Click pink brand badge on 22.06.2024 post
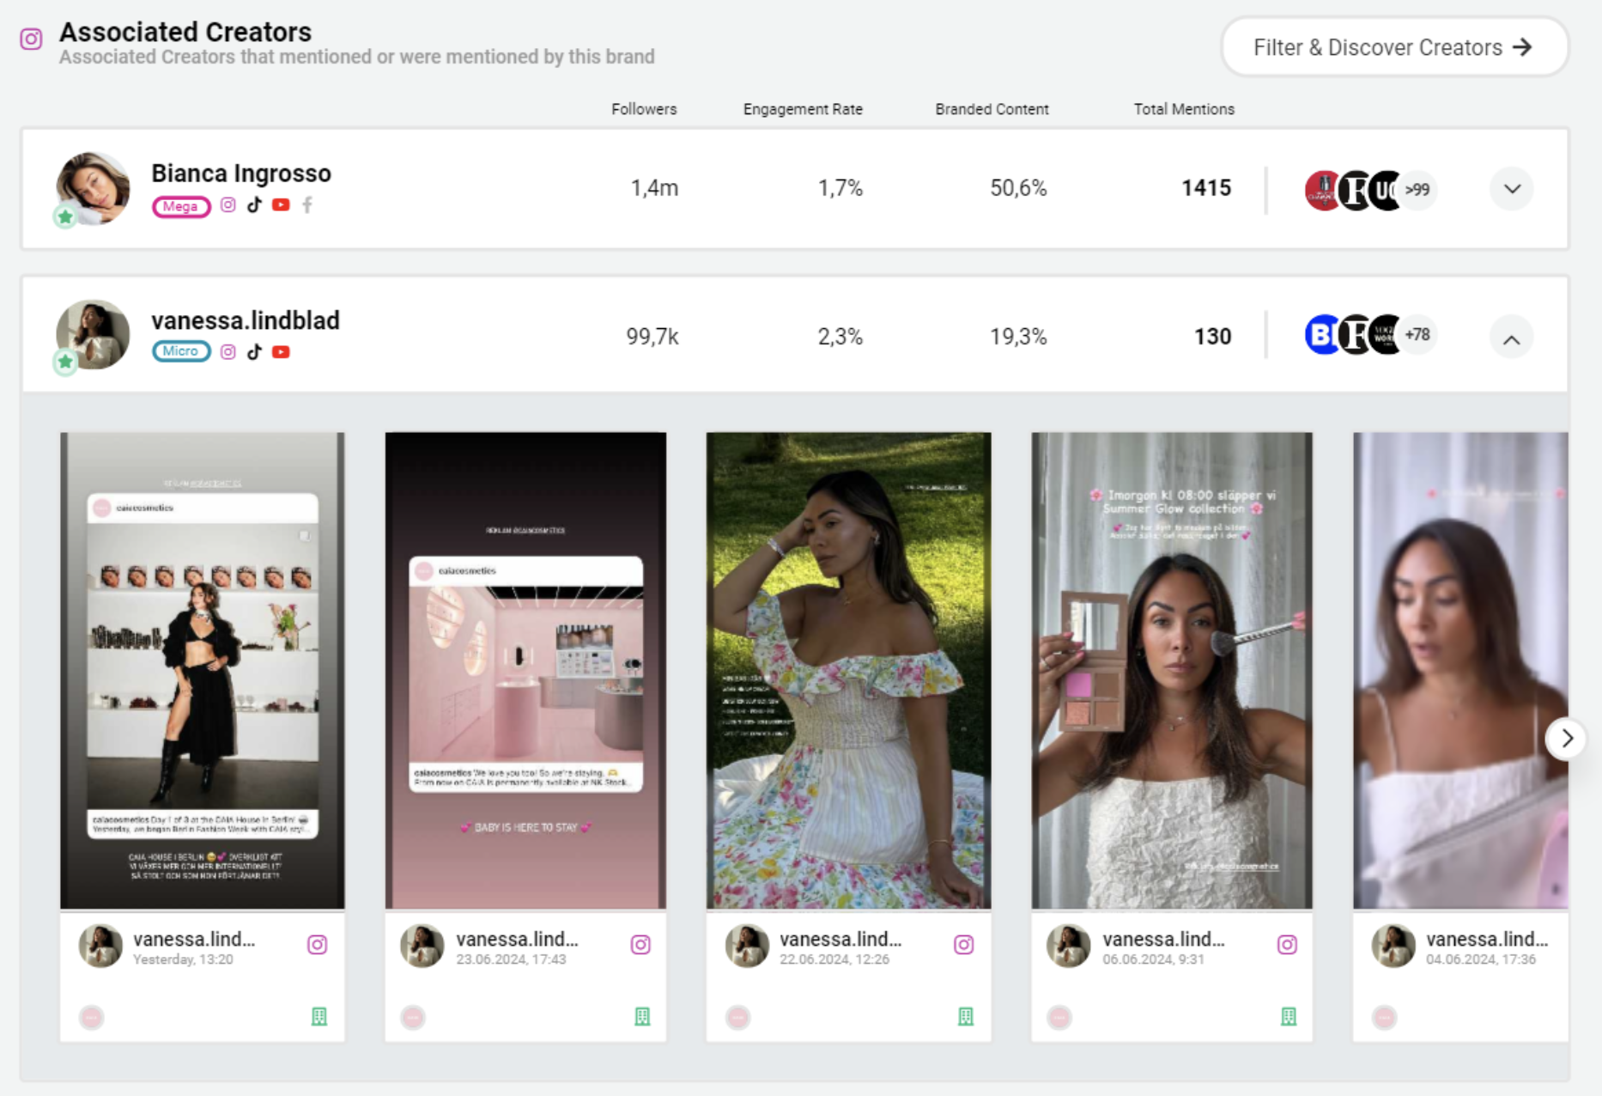The height and width of the screenshot is (1096, 1602). [x=737, y=1018]
